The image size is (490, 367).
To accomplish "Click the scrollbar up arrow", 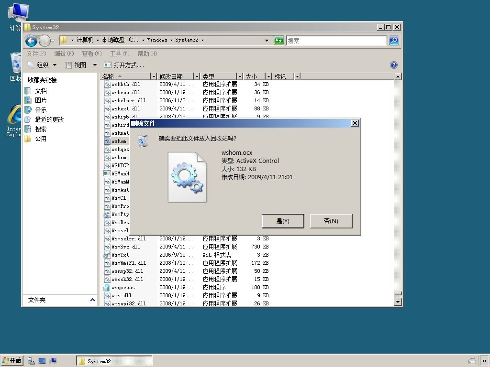I will 398,76.
